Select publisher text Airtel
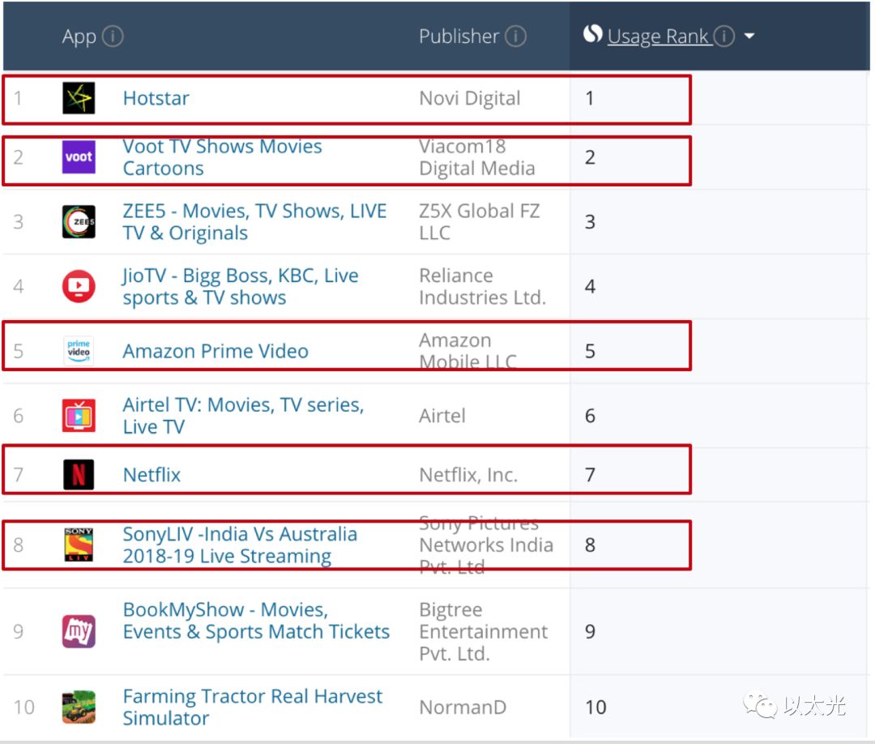 442,416
